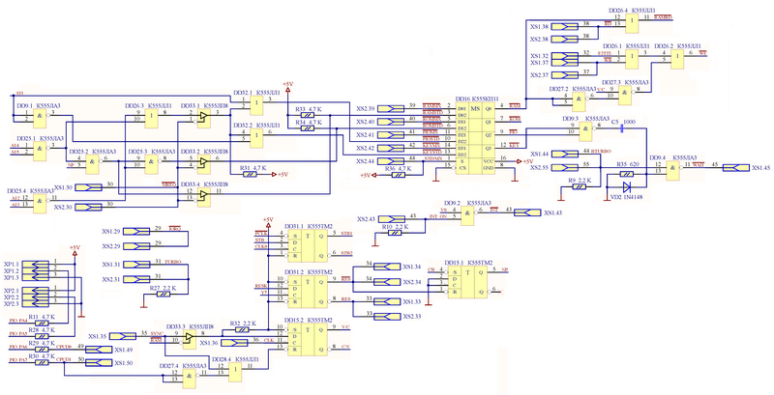Click the C5 capacitor symbol

pyautogui.click(x=619, y=127)
